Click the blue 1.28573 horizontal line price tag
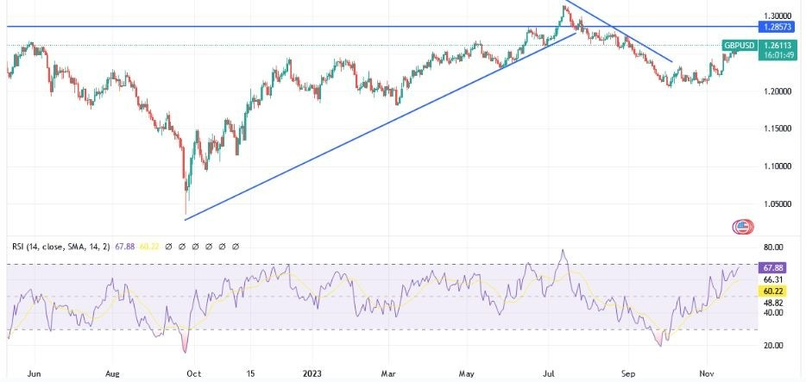This screenshot has width=806, height=382. (x=778, y=26)
